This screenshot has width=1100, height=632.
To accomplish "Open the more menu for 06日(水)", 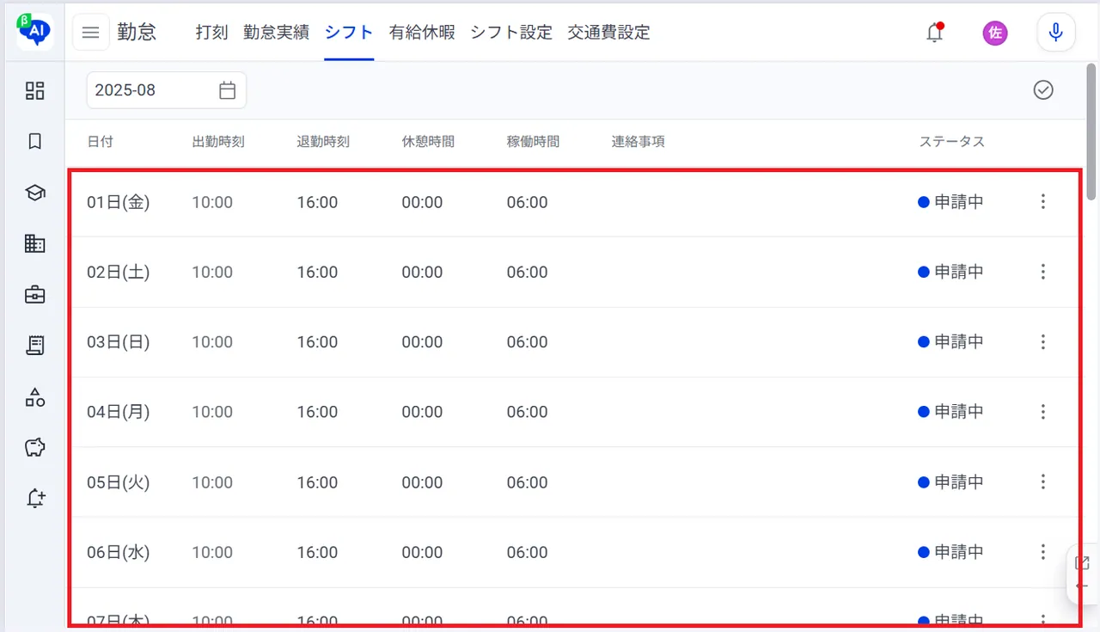I will click(x=1043, y=552).
